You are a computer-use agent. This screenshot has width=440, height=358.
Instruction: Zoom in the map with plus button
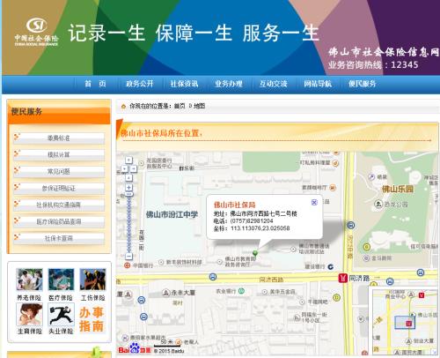[129, 187]
